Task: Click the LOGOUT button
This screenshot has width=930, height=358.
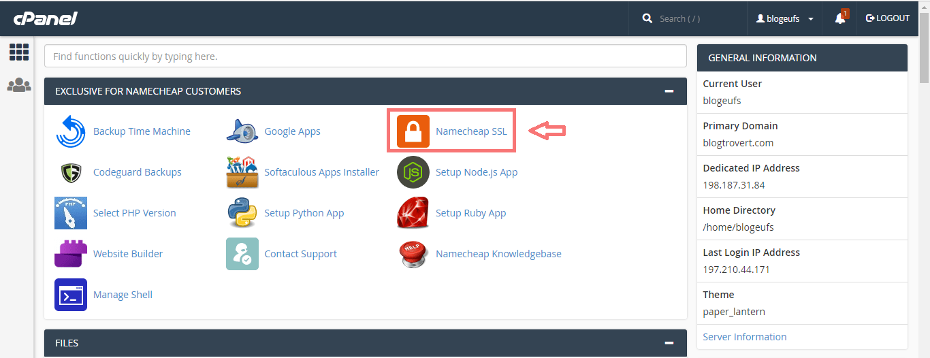Action: pos(888,18)
